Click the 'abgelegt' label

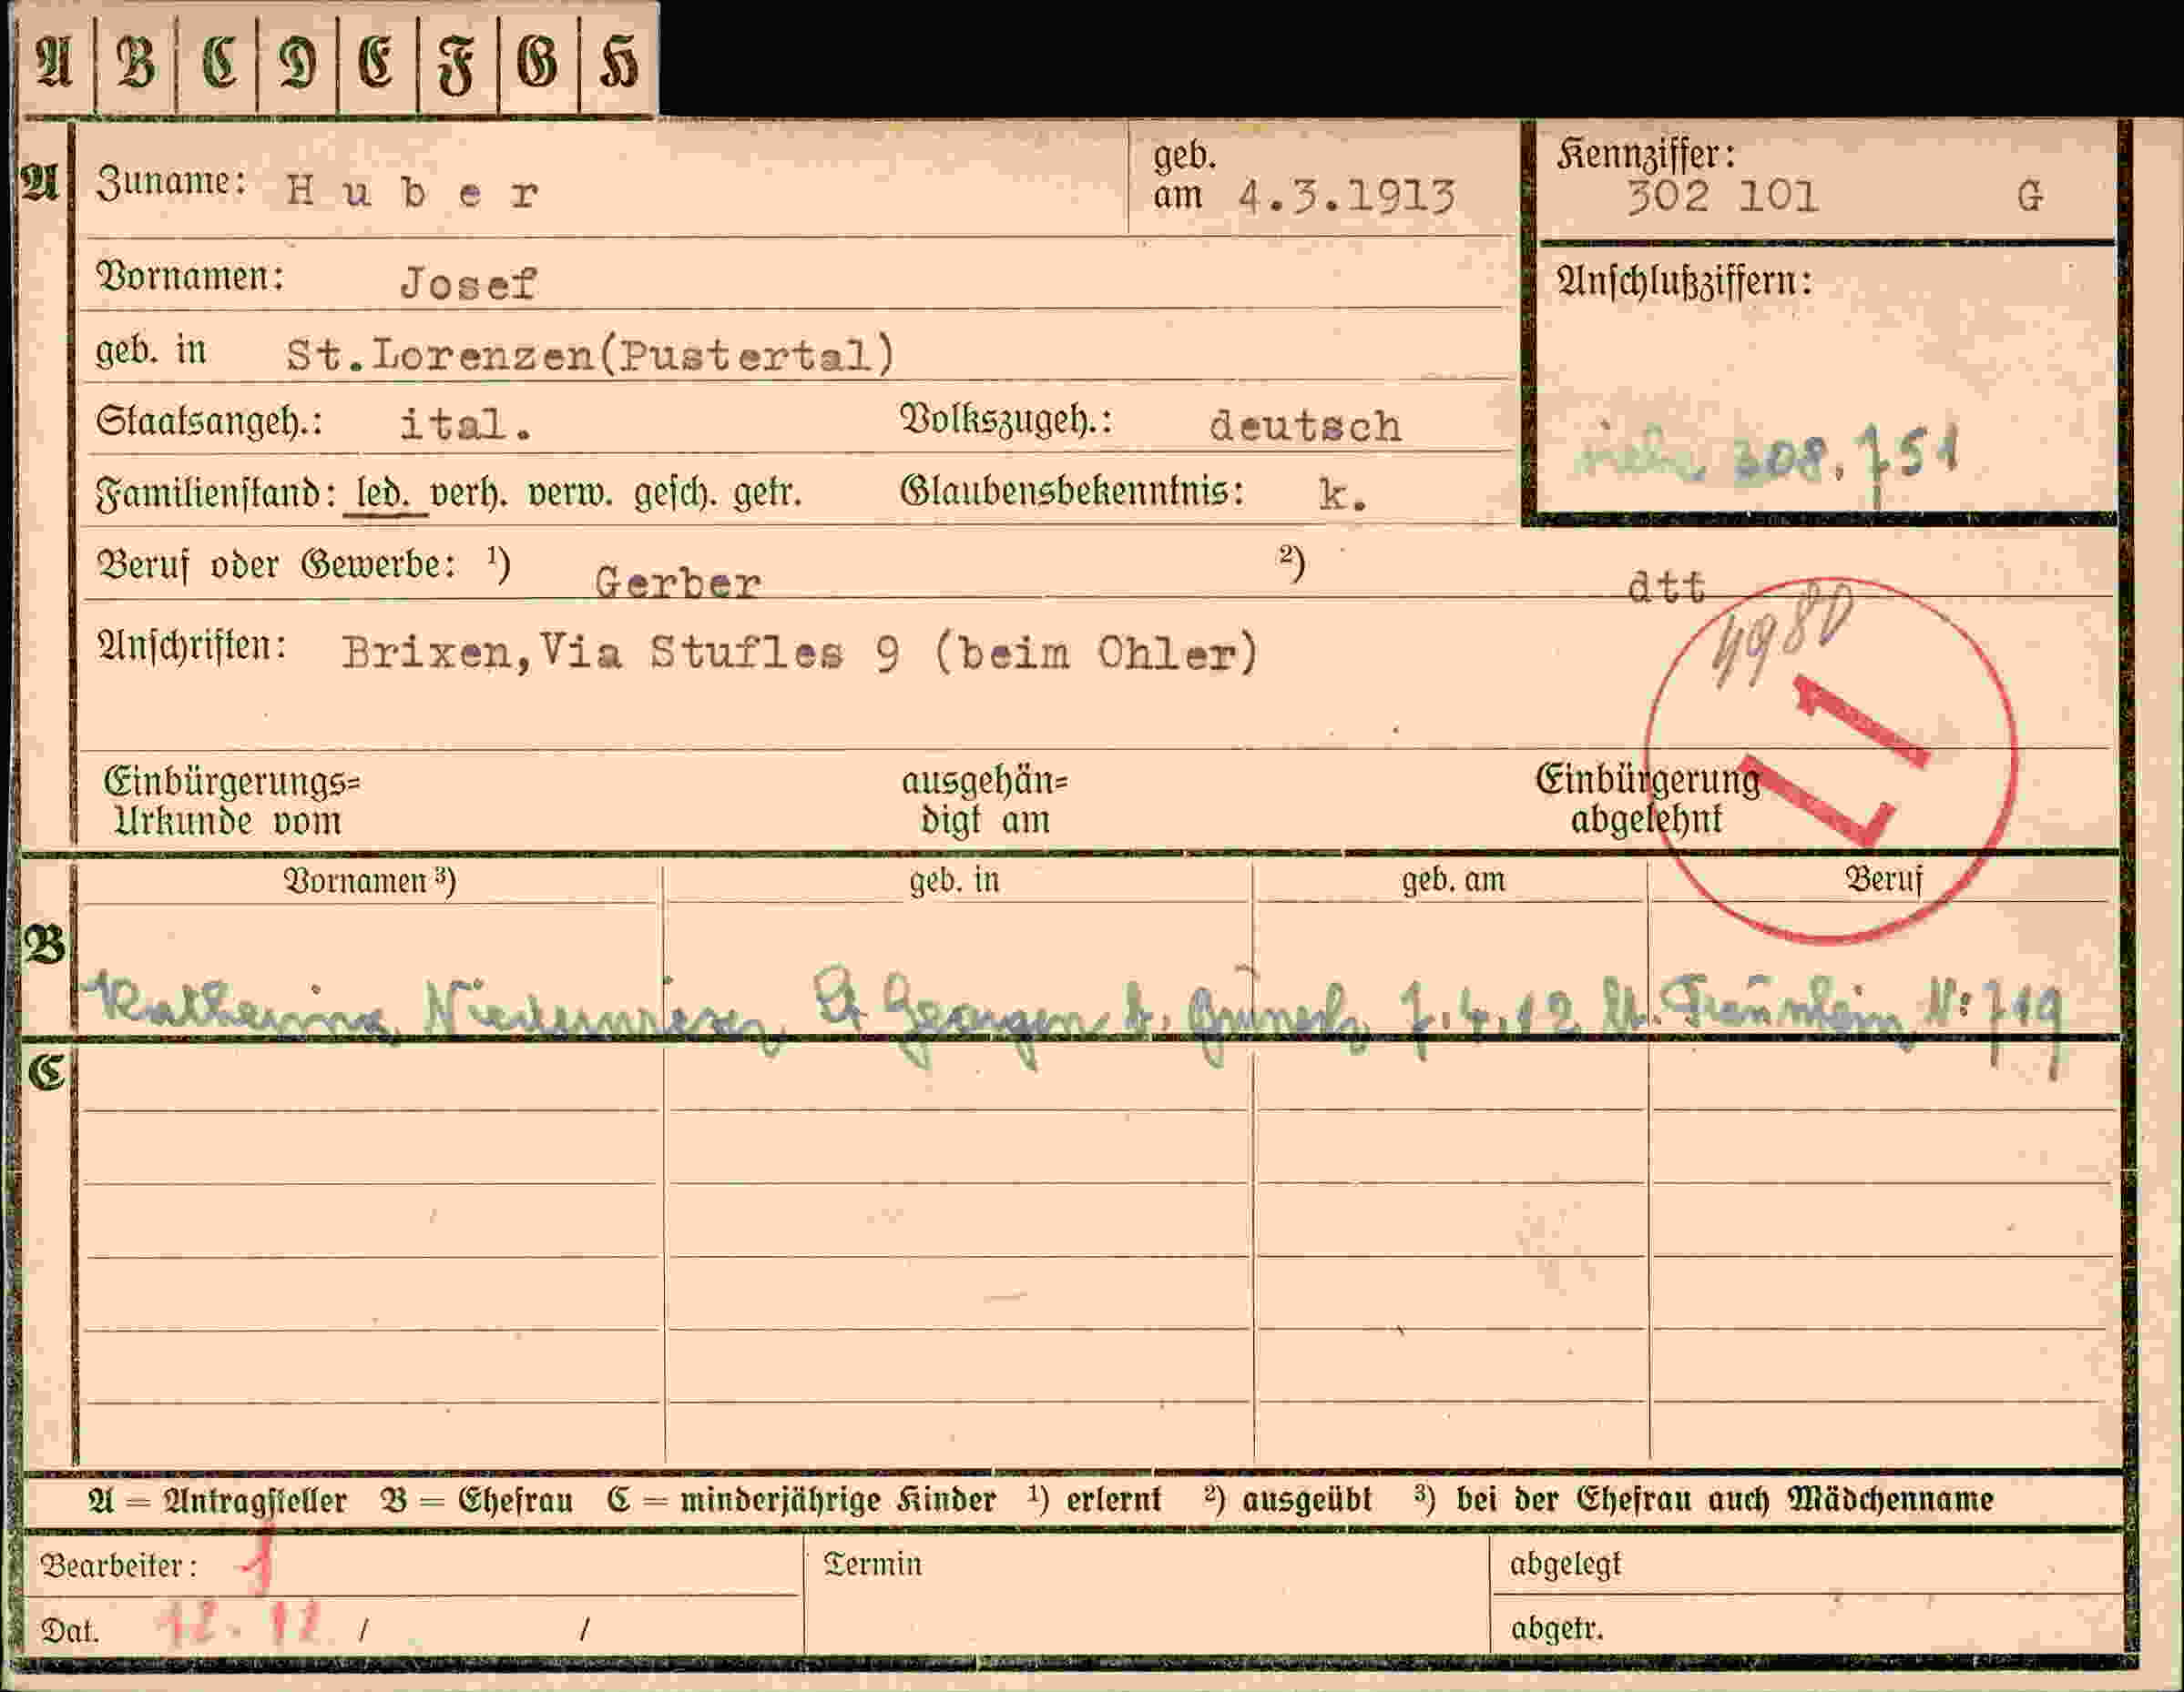(x=1565, y=1564)
